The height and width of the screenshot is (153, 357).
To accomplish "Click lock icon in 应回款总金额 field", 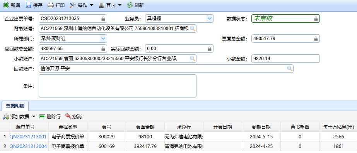I will tap(103, 49).
